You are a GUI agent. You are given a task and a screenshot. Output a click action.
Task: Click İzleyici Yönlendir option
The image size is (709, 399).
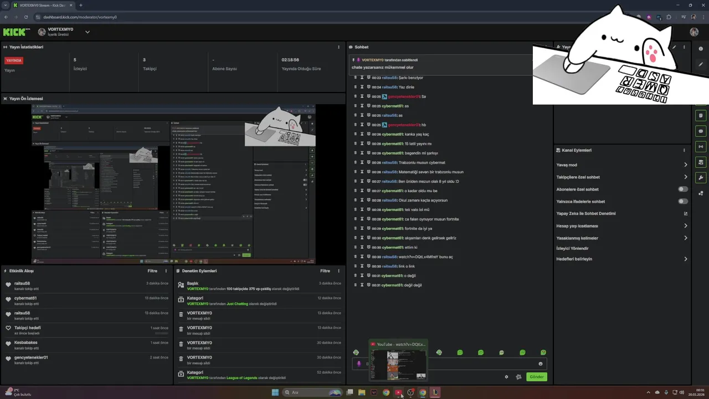[x=572, y=248]
